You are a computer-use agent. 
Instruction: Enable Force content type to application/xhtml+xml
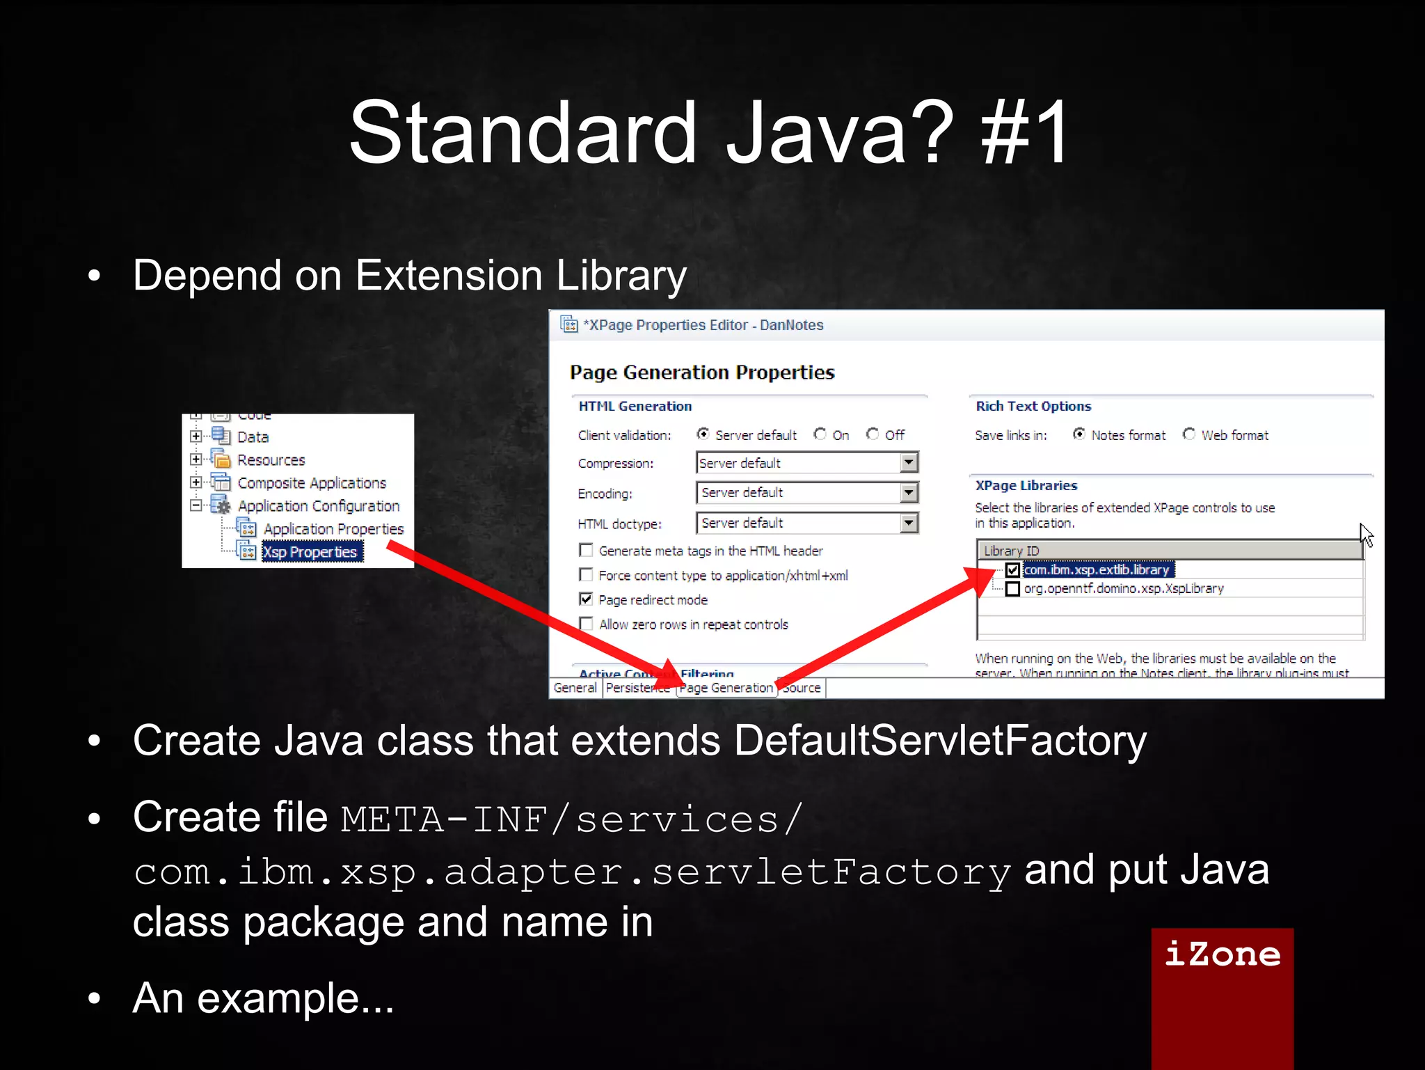586,574
